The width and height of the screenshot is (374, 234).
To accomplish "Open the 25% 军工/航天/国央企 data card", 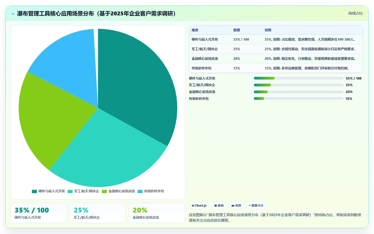I will [x=98, y=213].
